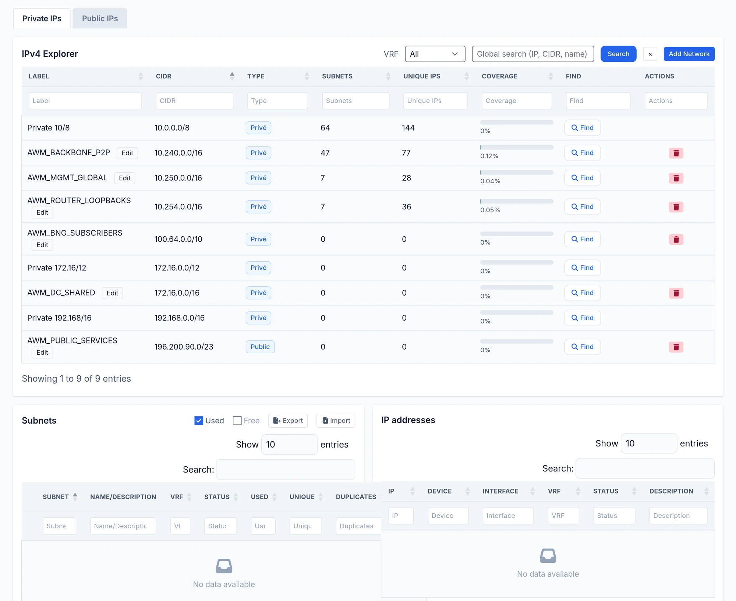736x601 pixels.
Task: Export subnets list
Action: 288,420
